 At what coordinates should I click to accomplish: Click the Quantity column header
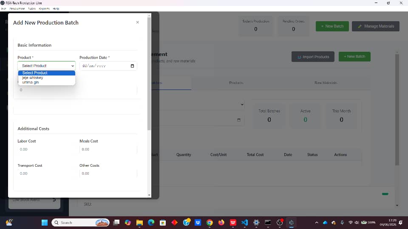click(x=184, y=154)
